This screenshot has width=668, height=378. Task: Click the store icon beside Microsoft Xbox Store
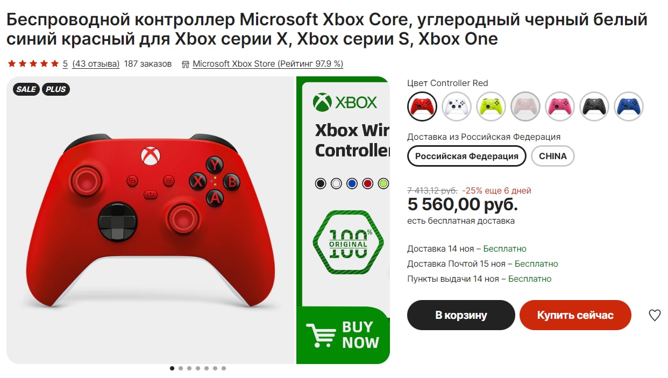click(x=186, y=64)
